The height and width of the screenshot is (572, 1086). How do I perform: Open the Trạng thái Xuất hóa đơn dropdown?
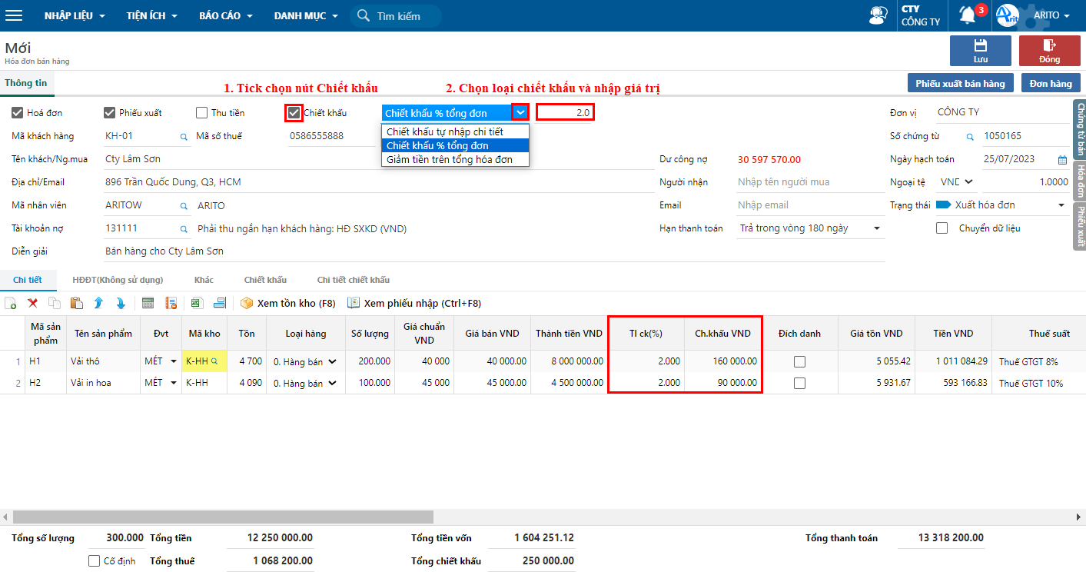click(x=1061, y=205)
